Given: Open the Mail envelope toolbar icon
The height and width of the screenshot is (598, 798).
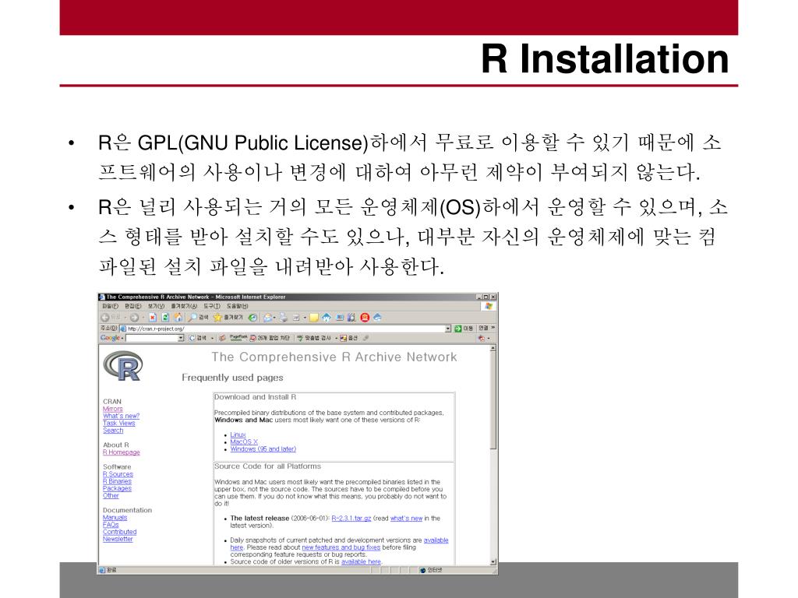Looking at the screenshot, I should (267, 318).
